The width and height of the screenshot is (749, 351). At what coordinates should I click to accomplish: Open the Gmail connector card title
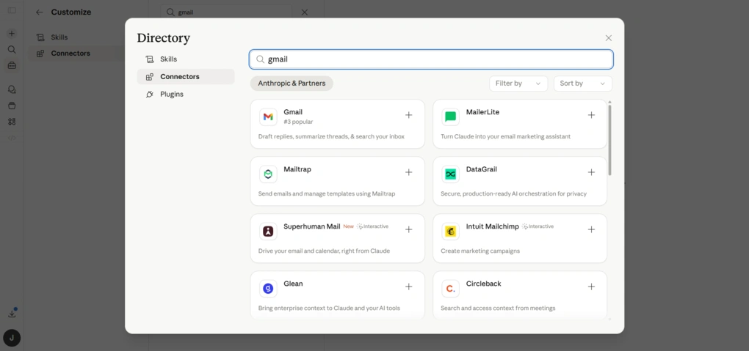[x=293, y=112]
